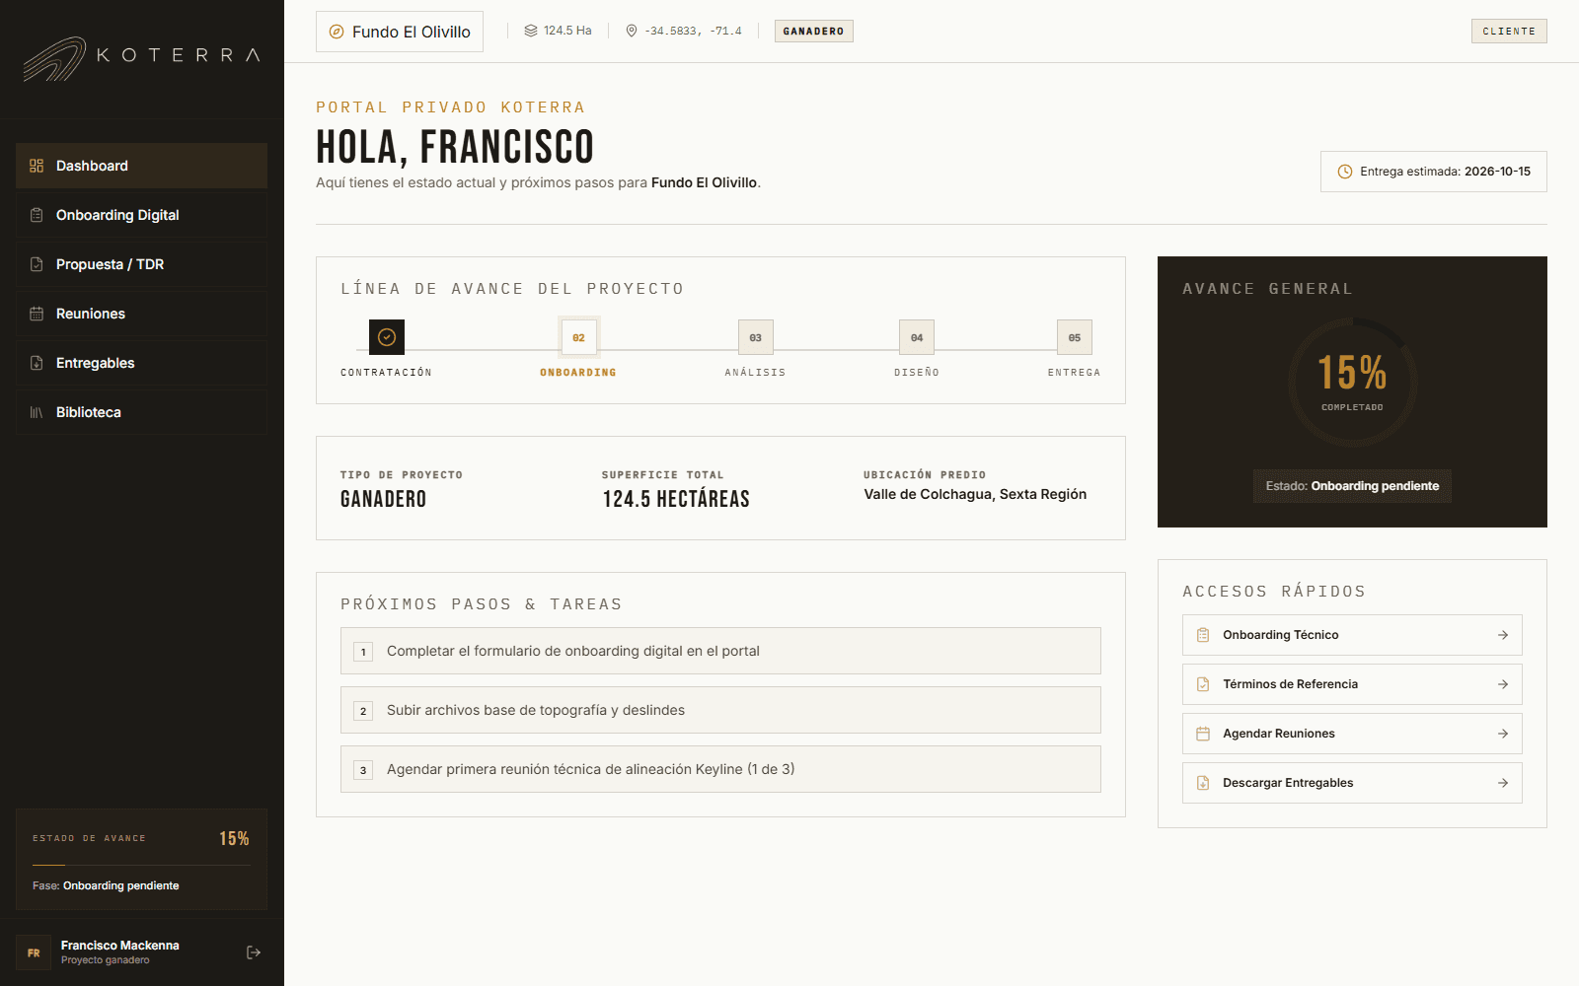Click the Entrega estimada 2026-10-15 box

click(1434, 172)
